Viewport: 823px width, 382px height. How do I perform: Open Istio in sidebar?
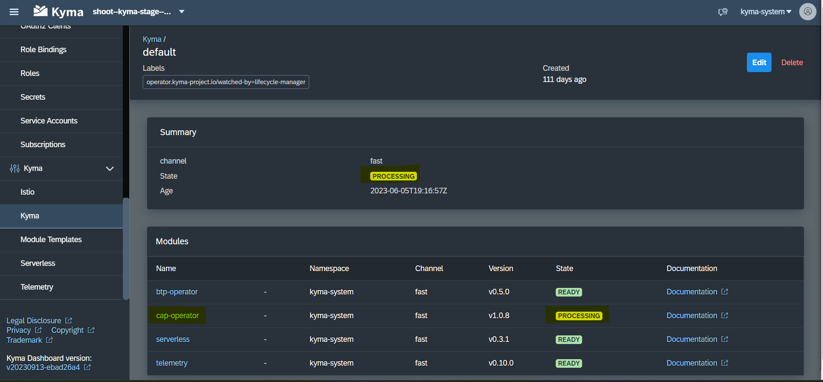click(x=61, y=192)
